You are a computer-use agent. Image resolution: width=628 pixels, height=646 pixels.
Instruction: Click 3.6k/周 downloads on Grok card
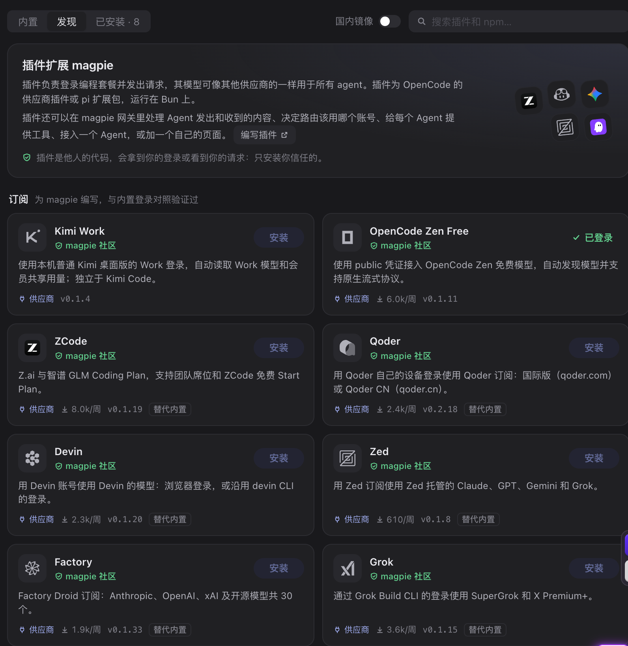(396, 630)
